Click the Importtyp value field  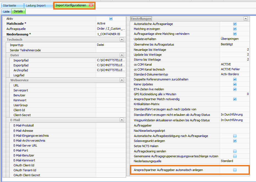[111, 45]
